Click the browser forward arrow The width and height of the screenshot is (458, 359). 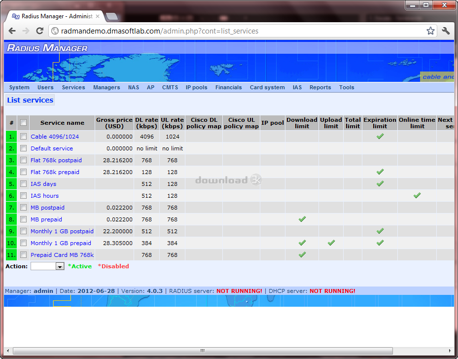click(x=26, y=31)
